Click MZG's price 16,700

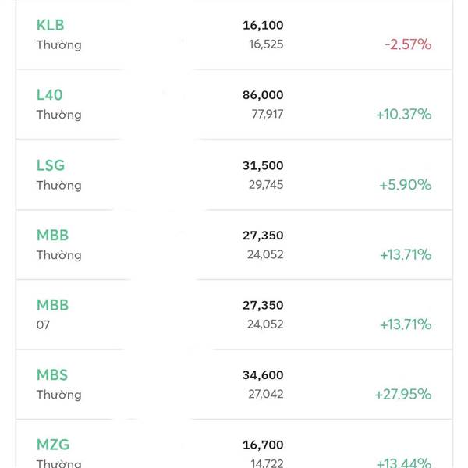263,445
